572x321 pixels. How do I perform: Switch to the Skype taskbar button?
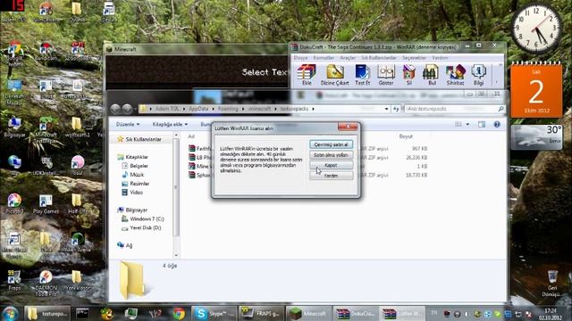pos(214,313)
